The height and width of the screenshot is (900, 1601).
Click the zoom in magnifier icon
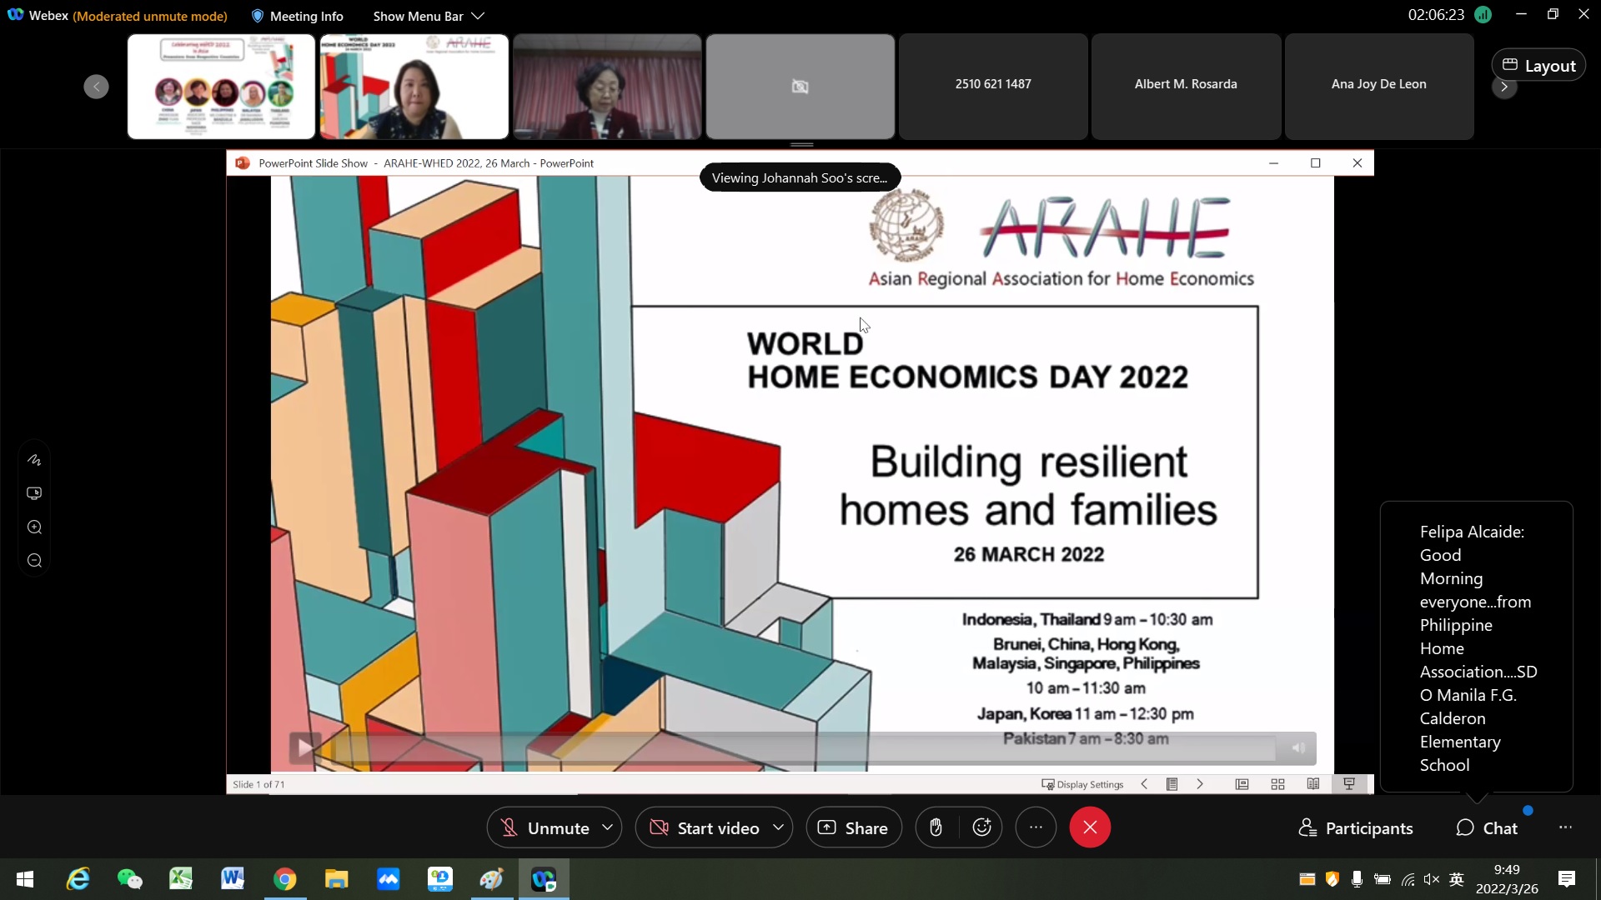point(34,527)
